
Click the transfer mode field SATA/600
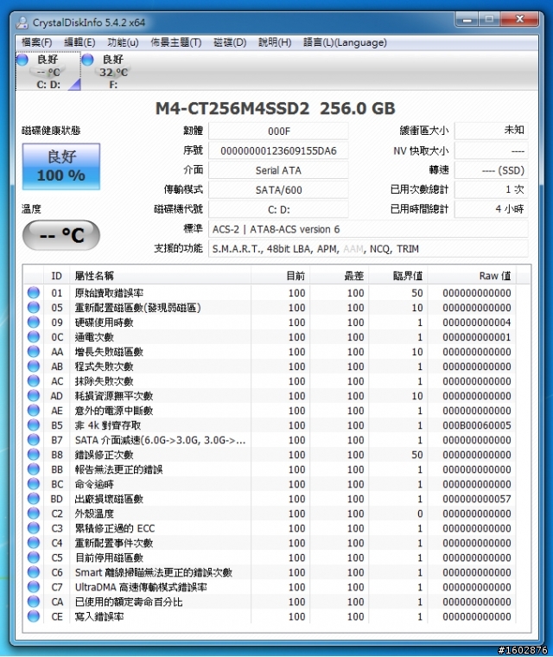pyautogui.click(x=278, y=190)
